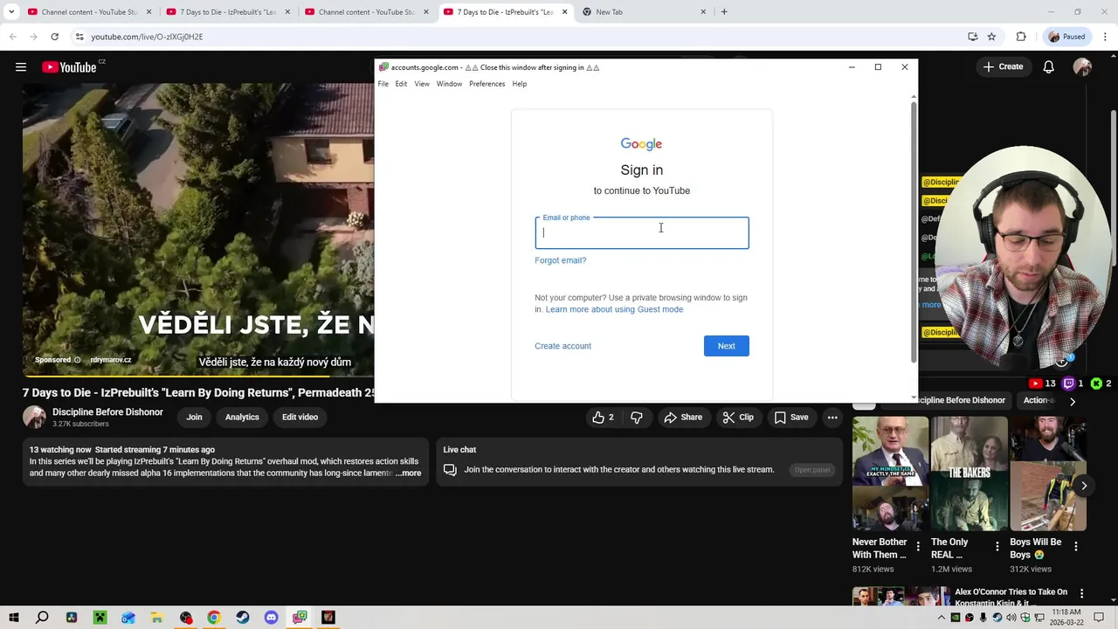Open Edit menu in sign-in window
This screenshot has height=629, width=1118.
pos(401,84)
